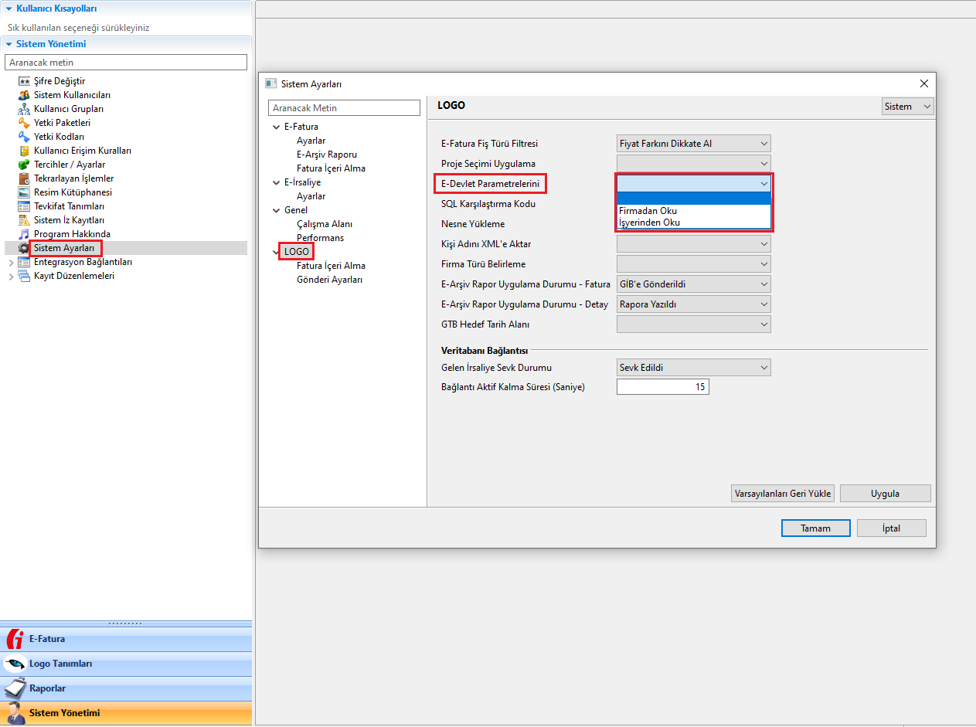The height and width of the screenshot is (727, 976).
Task: Click the Raporlar notepad icon
Action: (x=14, y=688)
